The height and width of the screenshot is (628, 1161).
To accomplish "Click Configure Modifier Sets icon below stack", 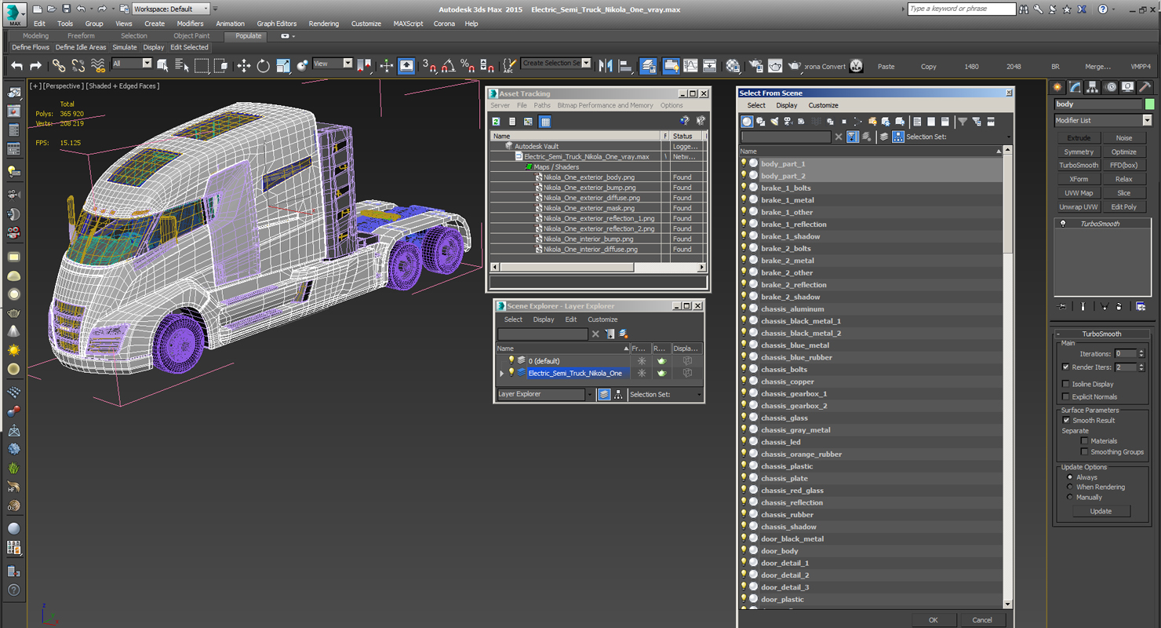I will click(x=1141, y=306).
